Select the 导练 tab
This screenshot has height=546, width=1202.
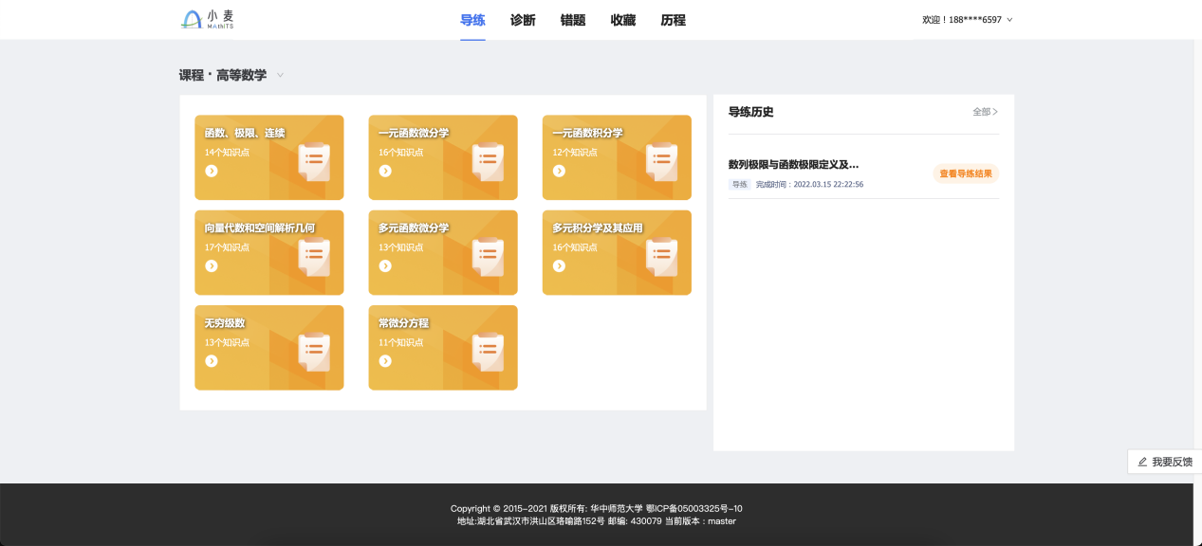[x=472, y=20]
